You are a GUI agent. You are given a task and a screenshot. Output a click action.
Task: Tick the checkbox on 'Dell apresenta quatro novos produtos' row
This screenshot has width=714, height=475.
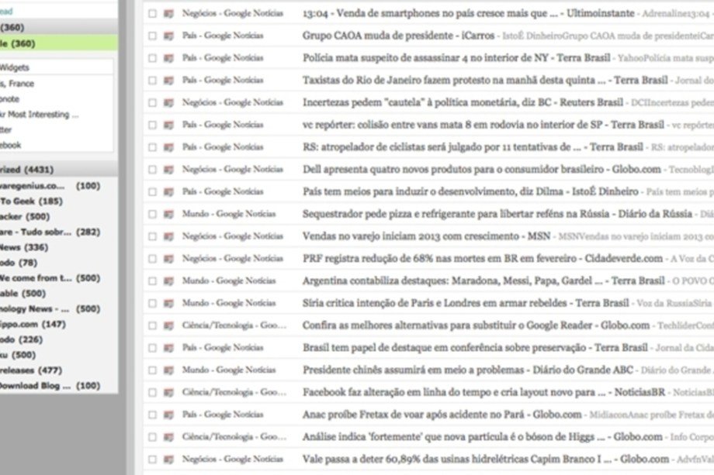pos(153,170)
